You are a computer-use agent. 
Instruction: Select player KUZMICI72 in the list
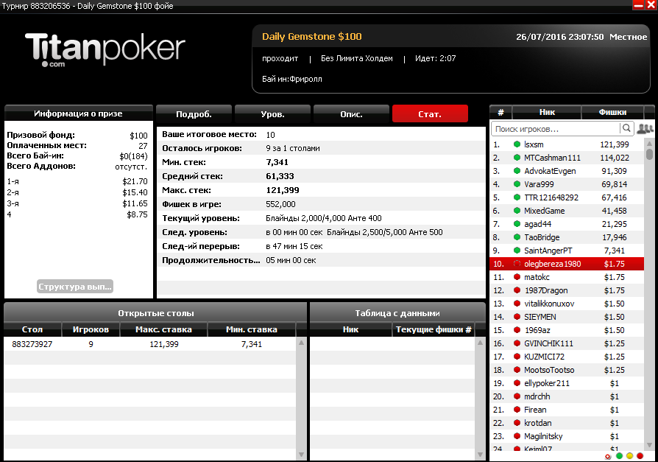tap(567, 357)
